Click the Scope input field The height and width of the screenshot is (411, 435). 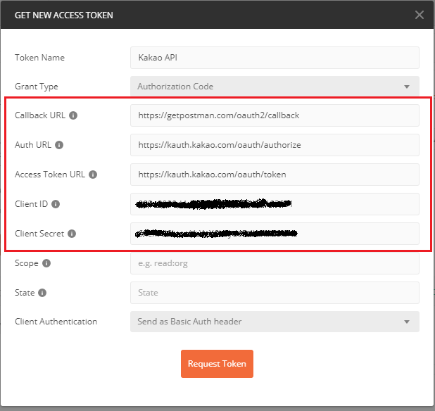coord(275,263)
